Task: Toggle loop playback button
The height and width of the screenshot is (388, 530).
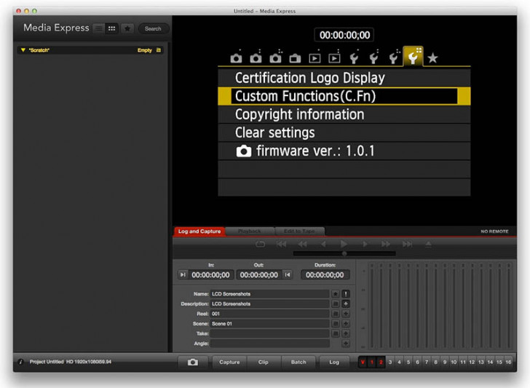Action: 261,244
